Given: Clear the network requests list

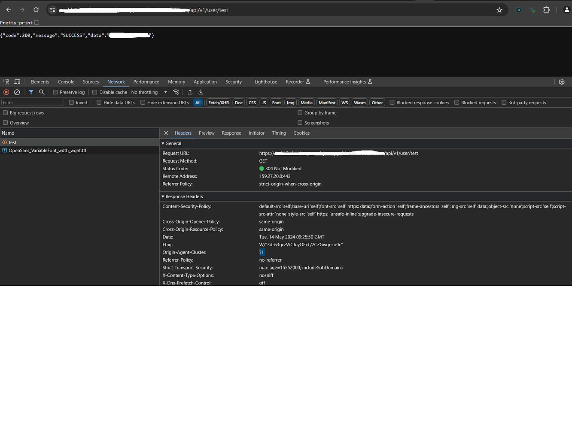Looking at the screenshot, I should pos(17,92).
